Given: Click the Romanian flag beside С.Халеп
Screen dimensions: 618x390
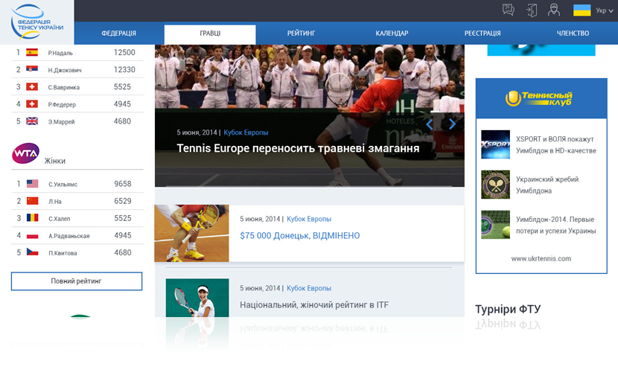Looking at the screenshot, I should [x=32, y=217].
